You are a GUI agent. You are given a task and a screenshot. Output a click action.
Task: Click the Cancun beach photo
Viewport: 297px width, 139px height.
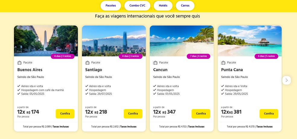pyautogui.click(x=182, y=39)
